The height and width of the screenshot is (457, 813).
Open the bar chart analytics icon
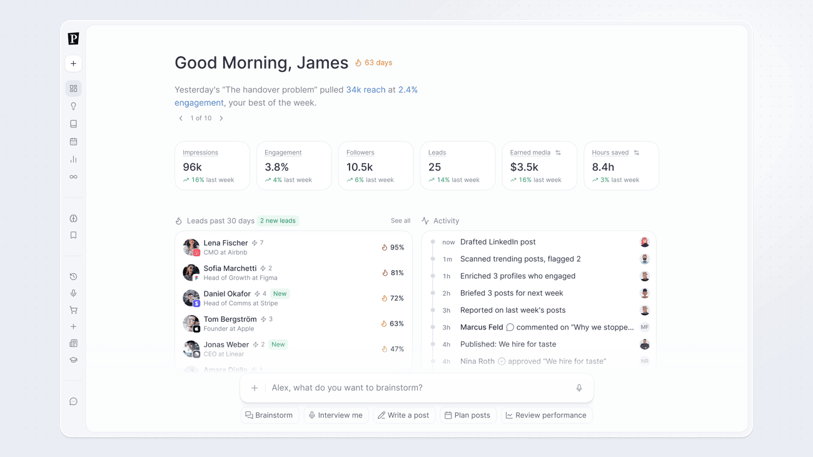point(73,159)
